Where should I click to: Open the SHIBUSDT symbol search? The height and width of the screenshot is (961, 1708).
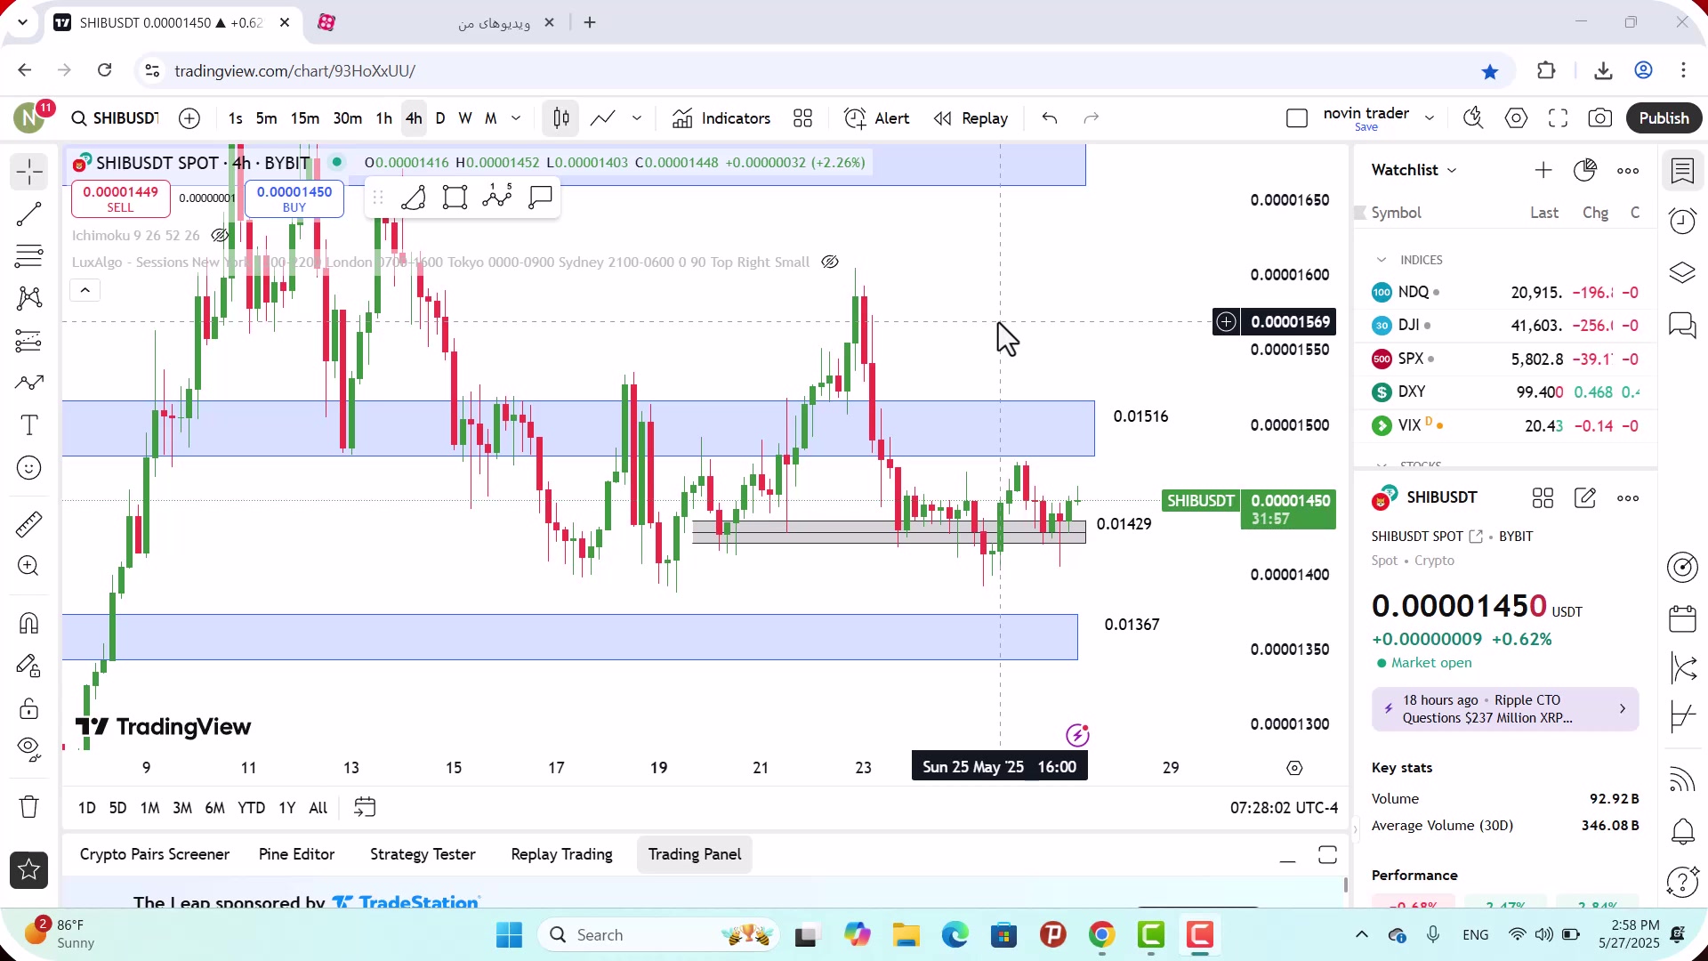[116, 118]
